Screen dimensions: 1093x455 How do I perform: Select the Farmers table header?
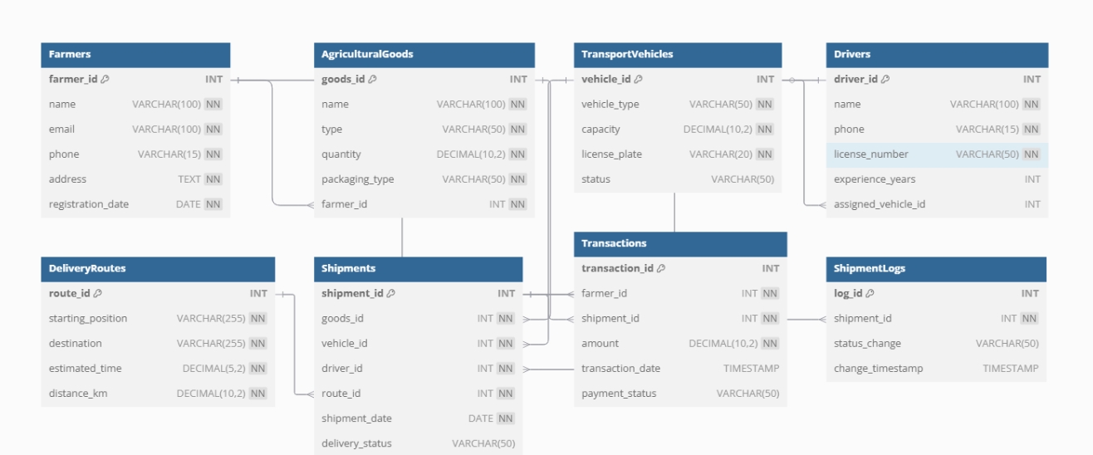[135, 55]
